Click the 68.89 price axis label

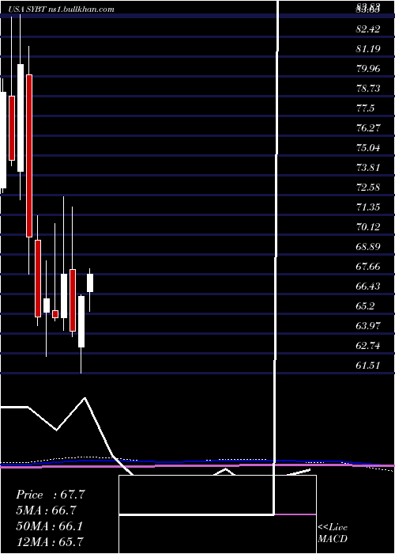(x=368, y=247)
